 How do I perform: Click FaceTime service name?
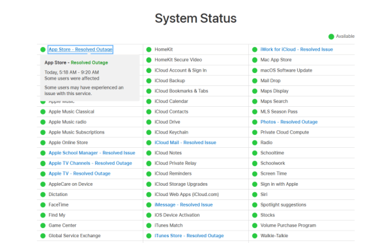click(59, 205)
